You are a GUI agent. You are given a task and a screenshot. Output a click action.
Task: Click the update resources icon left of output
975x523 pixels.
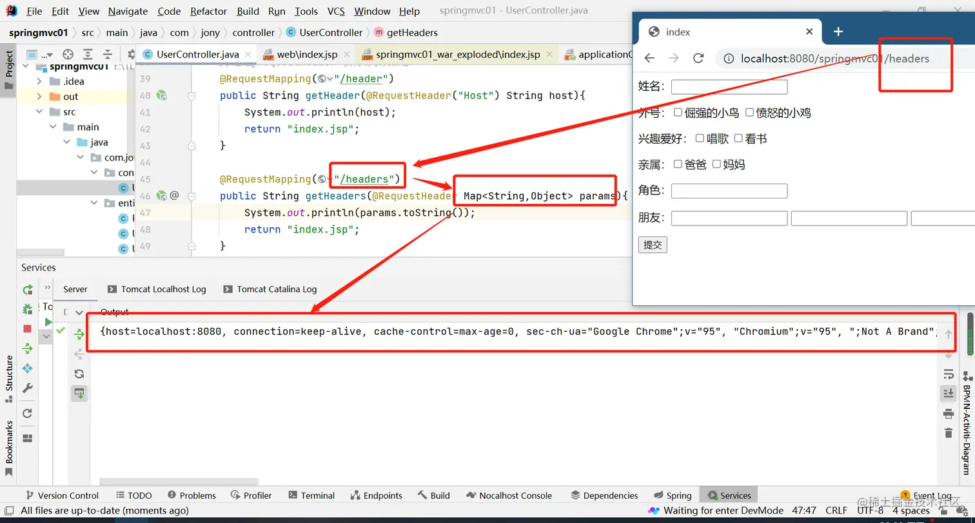79,334
